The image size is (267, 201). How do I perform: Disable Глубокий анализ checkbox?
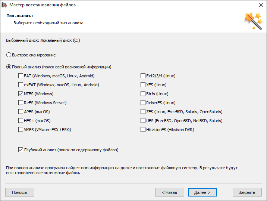coord(21,150)
